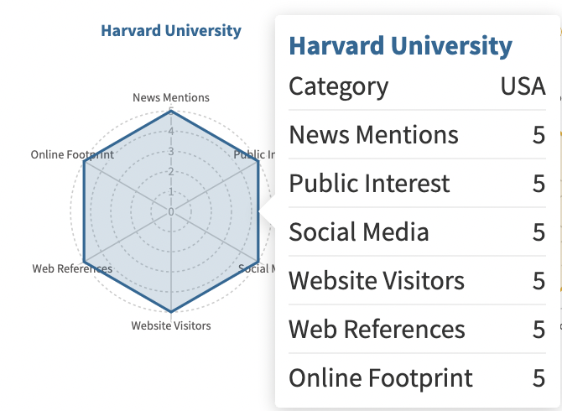Screen dimensions: 562x411
Task: Click the News Mentions radar vertex
Action: coord(171,112)
